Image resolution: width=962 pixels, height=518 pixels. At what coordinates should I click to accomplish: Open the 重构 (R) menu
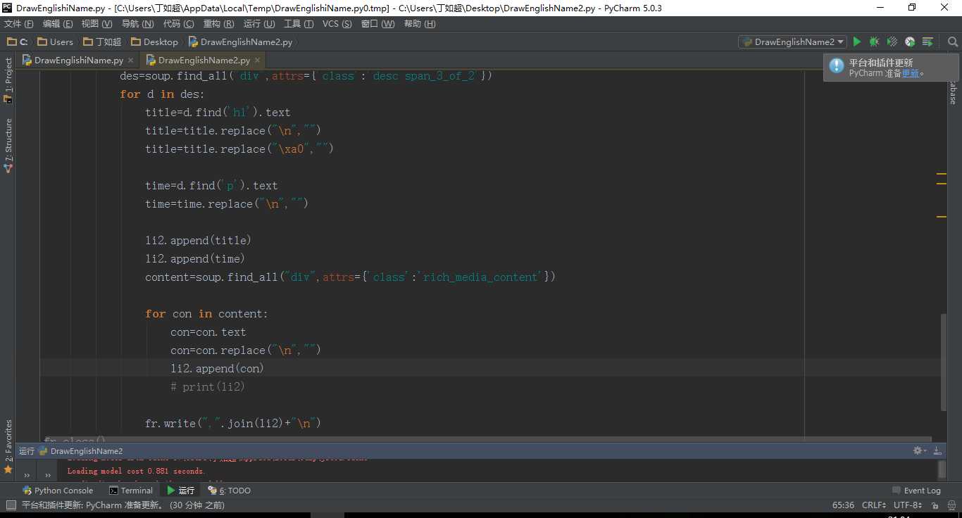219,24
